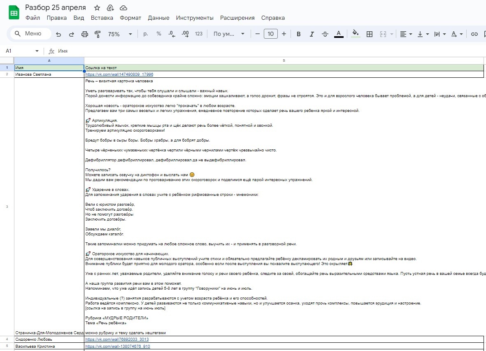This screenshot has width=486, height=351.
Task: Expand the font family dropdown
Action: (x=229, y=34)
